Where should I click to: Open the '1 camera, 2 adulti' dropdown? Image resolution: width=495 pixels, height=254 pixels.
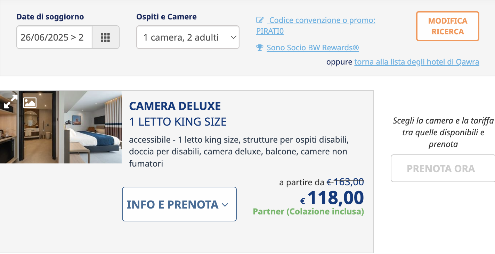click(x=188, y=37)
